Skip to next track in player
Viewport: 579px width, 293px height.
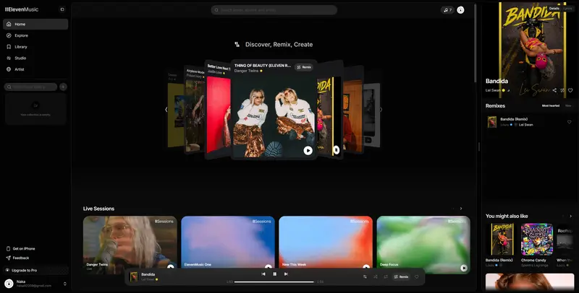(x=286, y=274)
